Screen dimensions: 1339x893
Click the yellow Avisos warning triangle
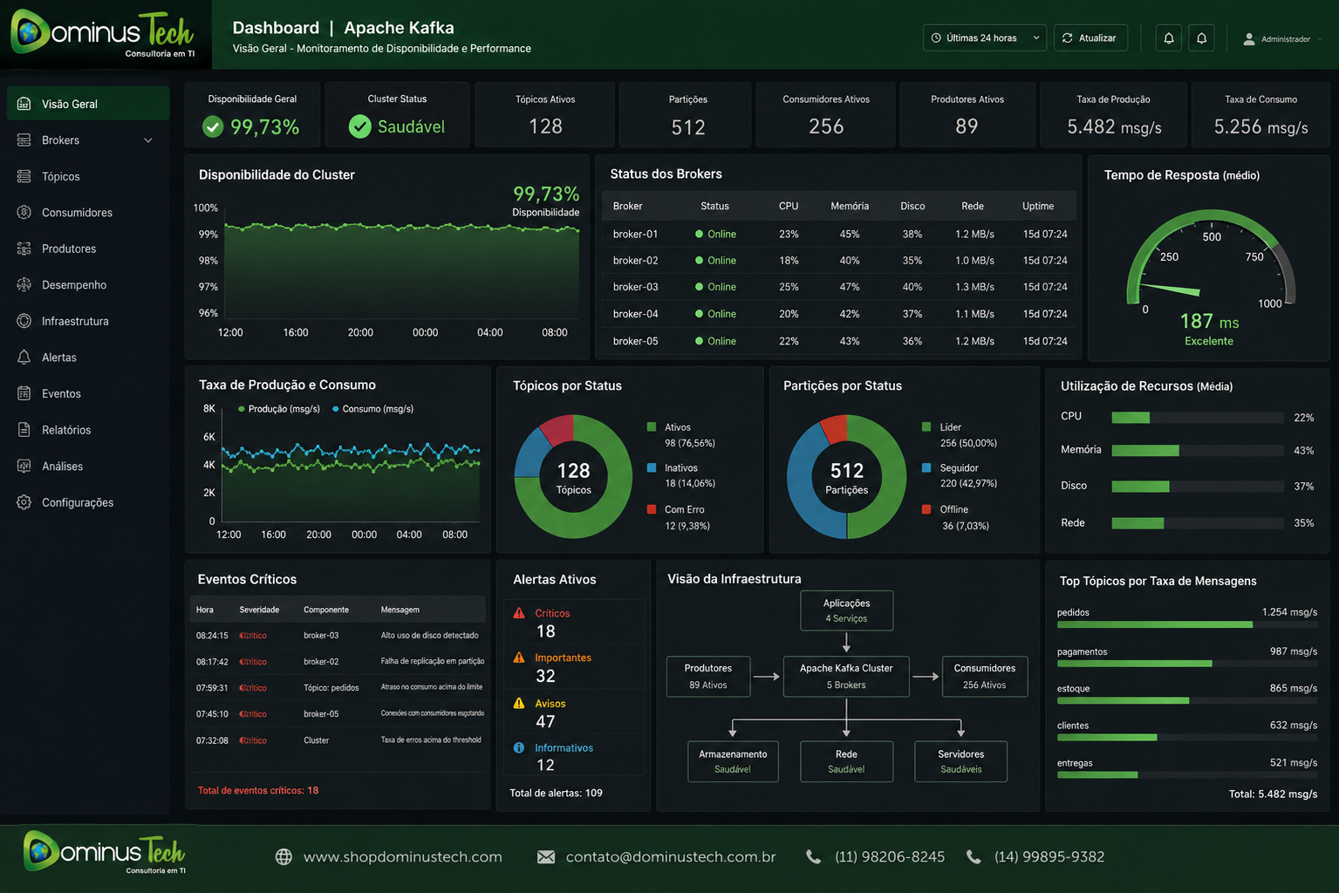tap(519, 703)
